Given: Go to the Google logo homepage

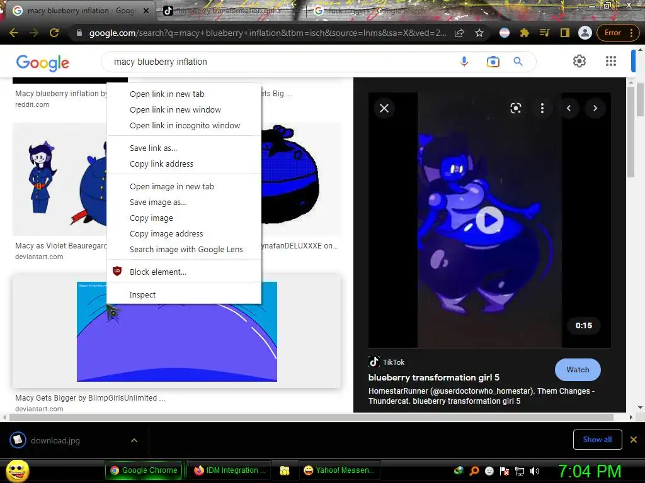Looking at the screenshot, I should [42, 62].
